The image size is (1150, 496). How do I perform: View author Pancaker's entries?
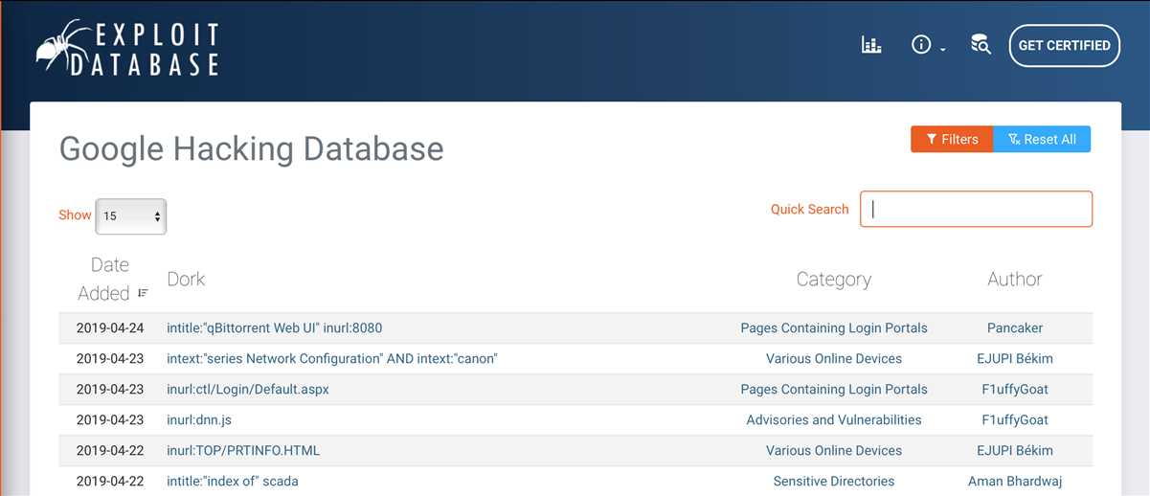click(1014, 328)
